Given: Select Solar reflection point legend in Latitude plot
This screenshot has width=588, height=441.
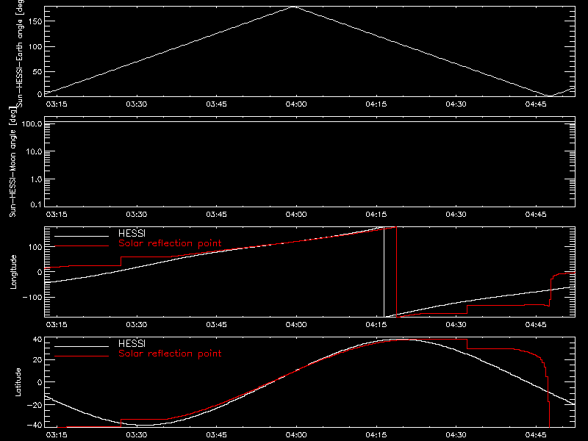Looking at the screenshot, I should pos(170,354).
